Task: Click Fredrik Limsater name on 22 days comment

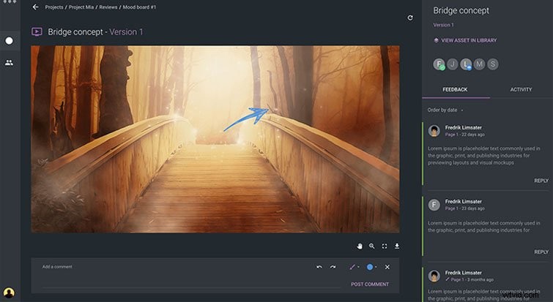Action: 463,127
